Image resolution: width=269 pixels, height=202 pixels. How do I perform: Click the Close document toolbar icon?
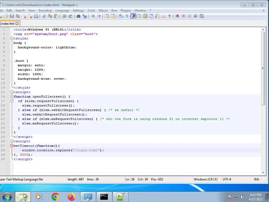[x=24, y=16]
